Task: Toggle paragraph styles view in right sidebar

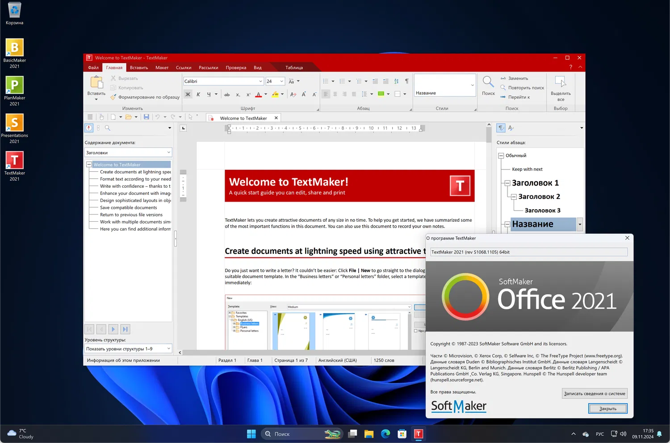Action: tap(501, 128)
